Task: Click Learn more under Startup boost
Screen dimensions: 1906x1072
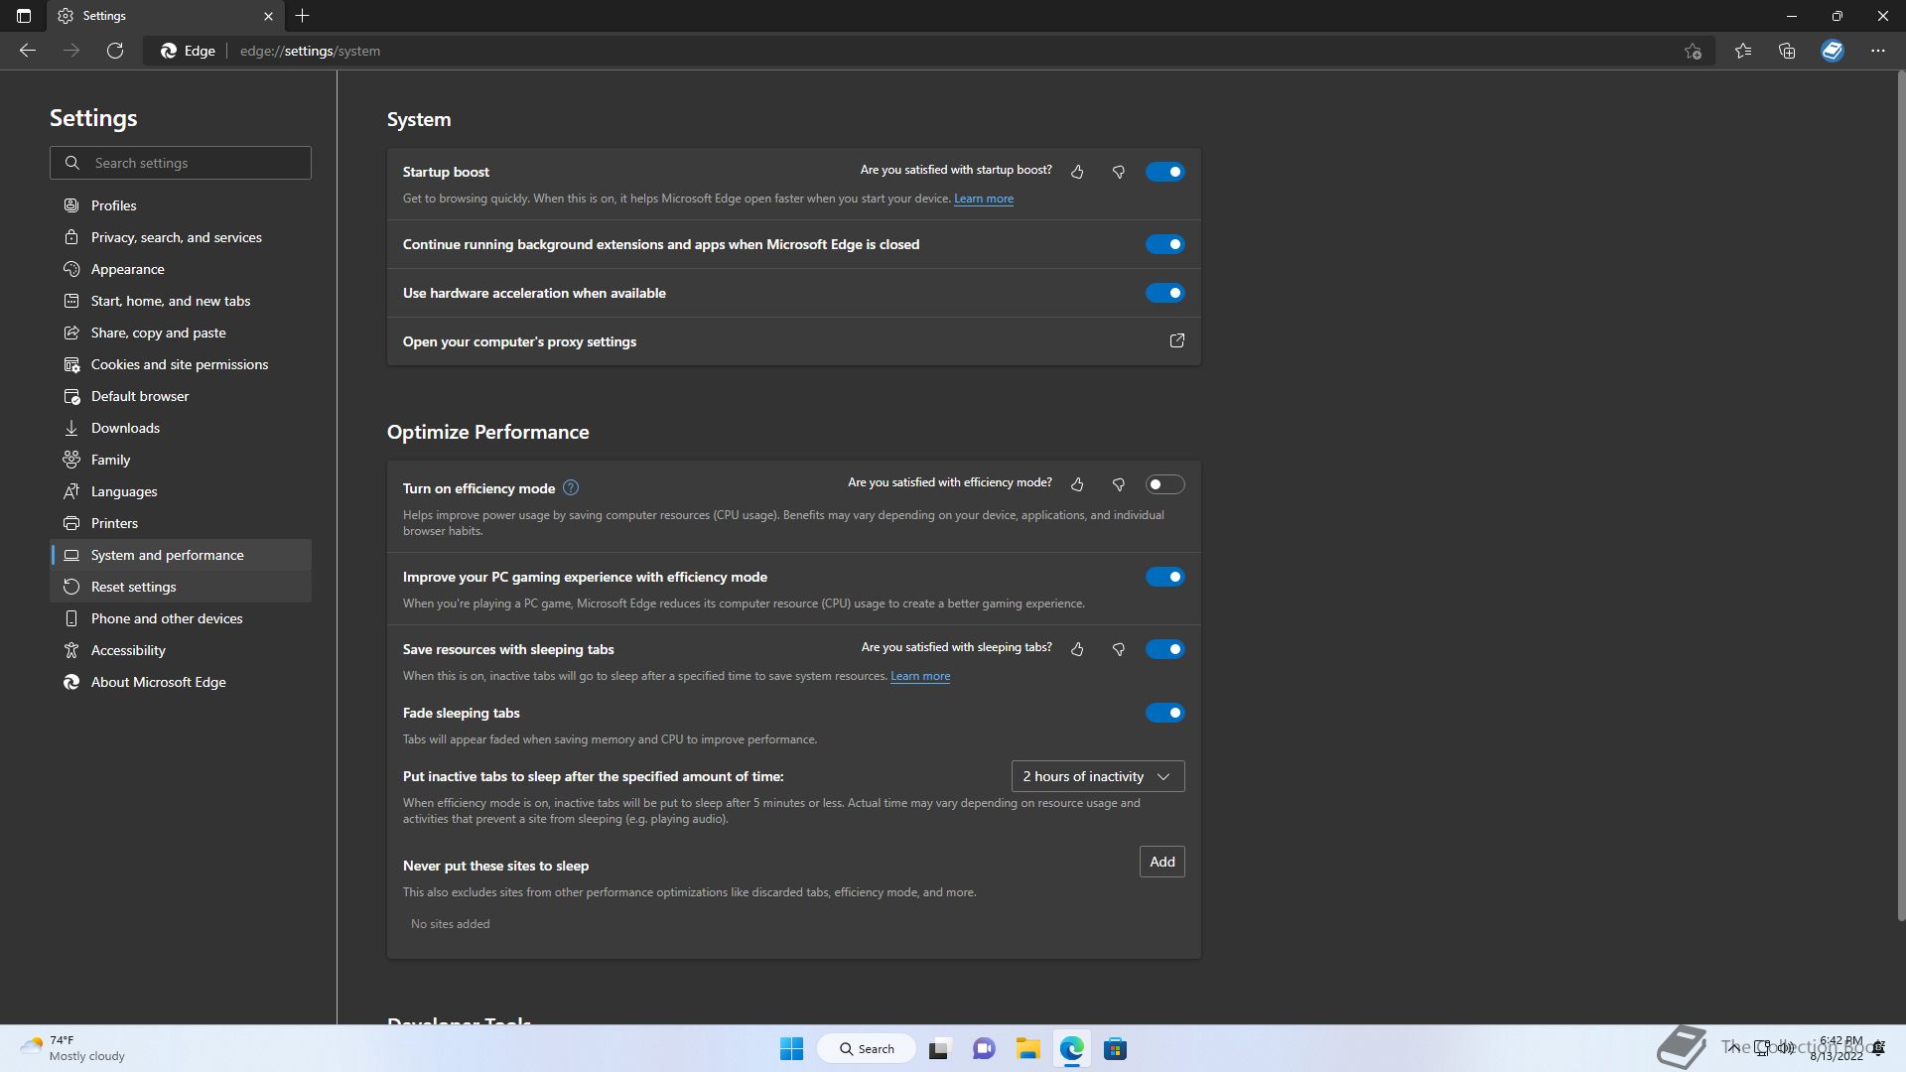Action: (x=984, y=199)
